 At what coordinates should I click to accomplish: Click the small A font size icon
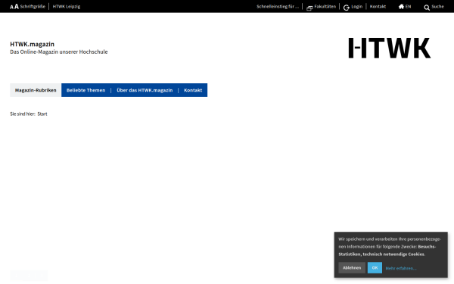point(11,7)
